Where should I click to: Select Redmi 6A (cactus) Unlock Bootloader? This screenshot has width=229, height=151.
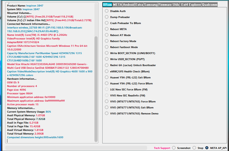(x=107, y=65)
